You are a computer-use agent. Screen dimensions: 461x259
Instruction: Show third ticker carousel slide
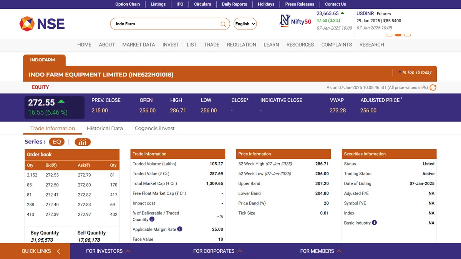pos(408,35)
